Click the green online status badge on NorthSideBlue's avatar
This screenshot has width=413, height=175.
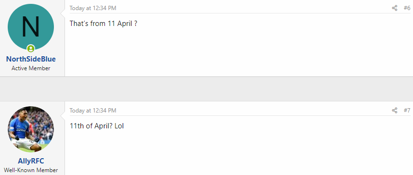[x=31, y=49]
